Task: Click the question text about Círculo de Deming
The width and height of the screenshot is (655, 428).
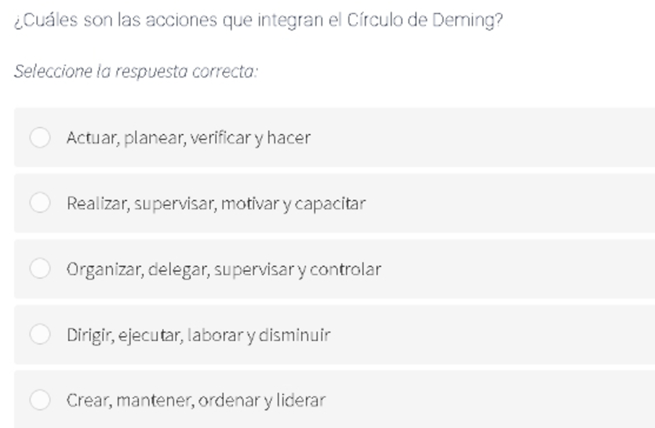Action: point(259,20)
